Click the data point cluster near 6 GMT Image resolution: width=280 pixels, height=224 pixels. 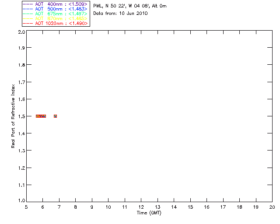pos(41,116)
